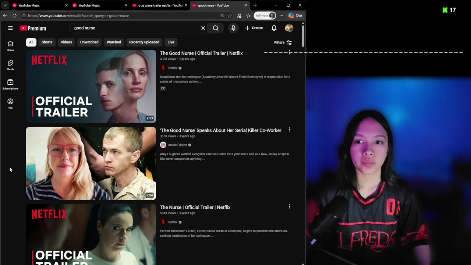Open Netflix channel under The Good Nurse

pyautogui.click(x=173, y=68)
